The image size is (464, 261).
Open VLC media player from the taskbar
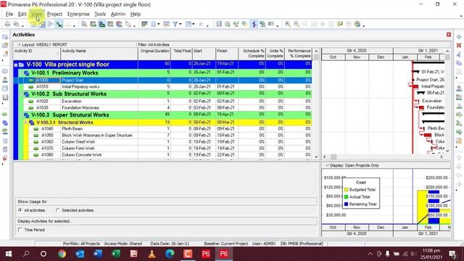[152, 254]
